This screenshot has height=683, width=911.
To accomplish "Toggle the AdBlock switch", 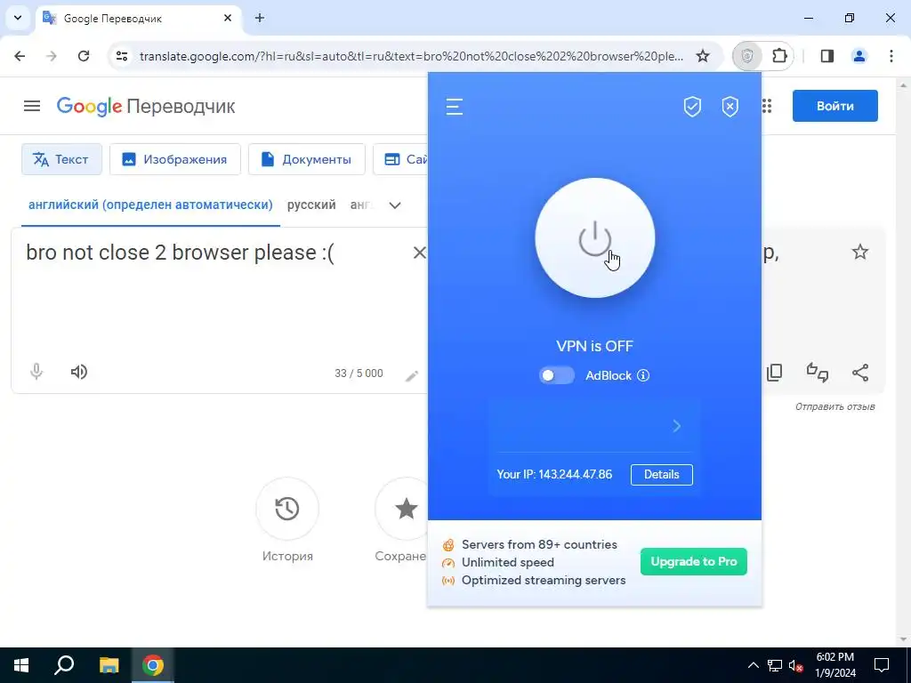I will (x=557, y=375).
